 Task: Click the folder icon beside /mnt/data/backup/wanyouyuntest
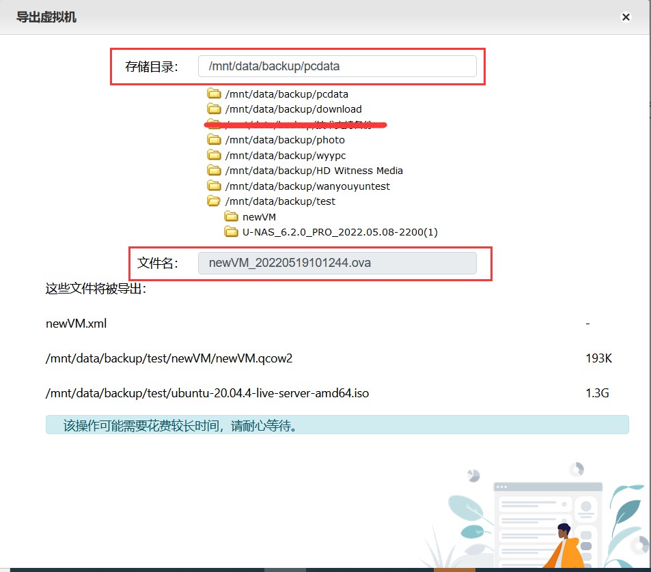[214, 186]
